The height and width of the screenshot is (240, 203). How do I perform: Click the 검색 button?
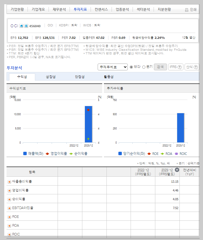click(x=160, y=67)
